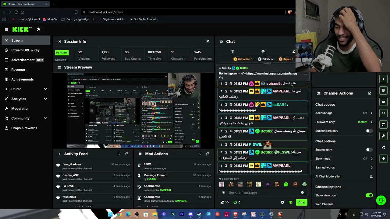Click the wrench icon in right rail
Image resolution: width=390 pixels, height=219 pixels.
tap(384, 136)
